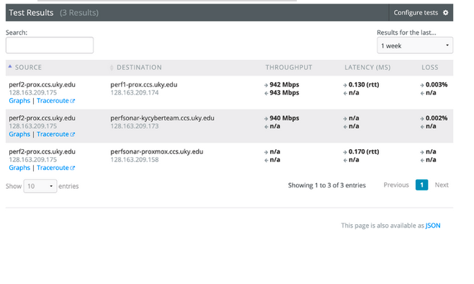Click the Test Results panel title
Screen dimensions: 474x284
click(x=31, y=13)
